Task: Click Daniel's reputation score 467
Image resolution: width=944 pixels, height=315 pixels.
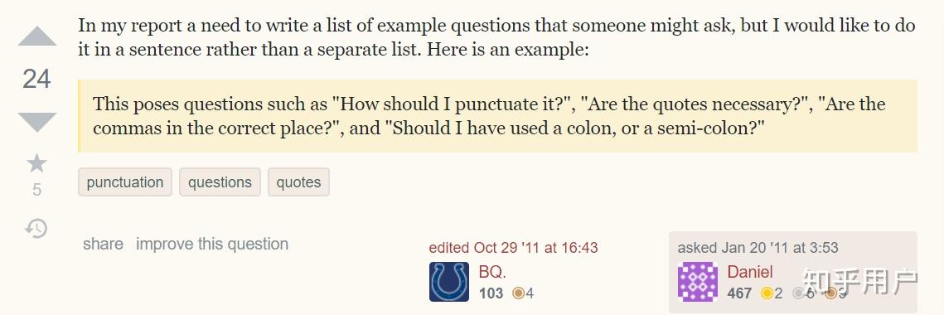Action: [739, 293]
